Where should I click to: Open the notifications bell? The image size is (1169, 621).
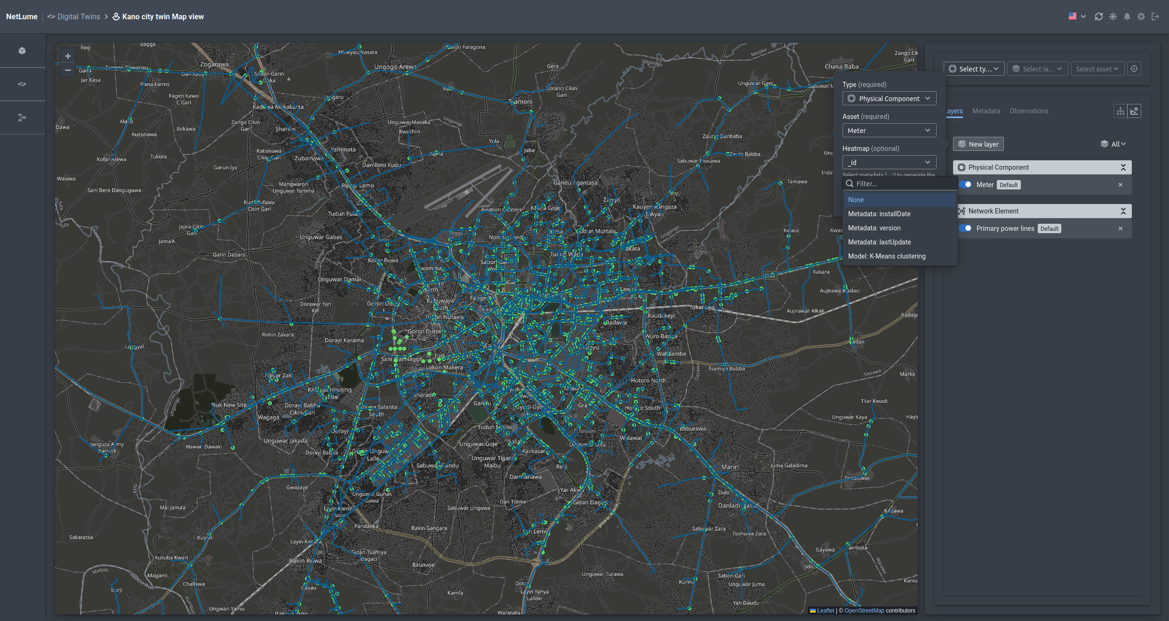point(1127,16)
